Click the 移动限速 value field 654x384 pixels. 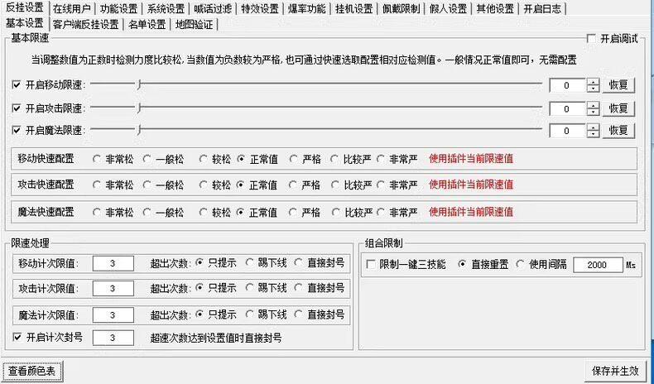click(x=568, y=86)
